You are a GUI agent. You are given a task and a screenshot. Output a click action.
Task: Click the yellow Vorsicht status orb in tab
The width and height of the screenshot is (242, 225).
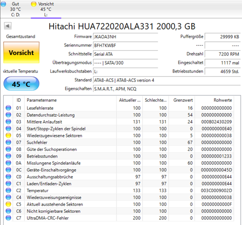(33, 4)
